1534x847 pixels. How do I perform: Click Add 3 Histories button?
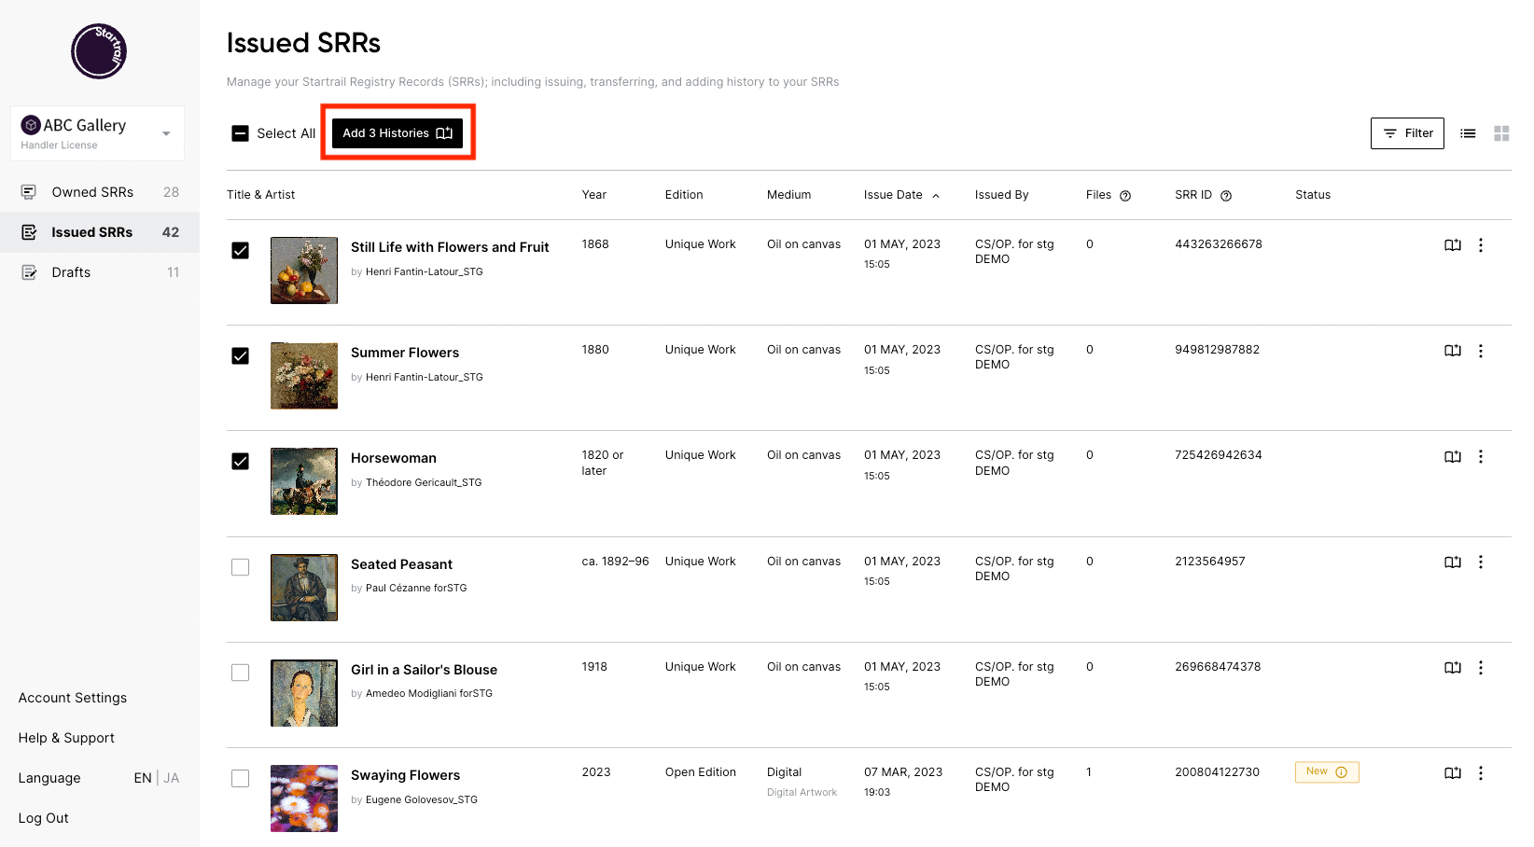397,132
